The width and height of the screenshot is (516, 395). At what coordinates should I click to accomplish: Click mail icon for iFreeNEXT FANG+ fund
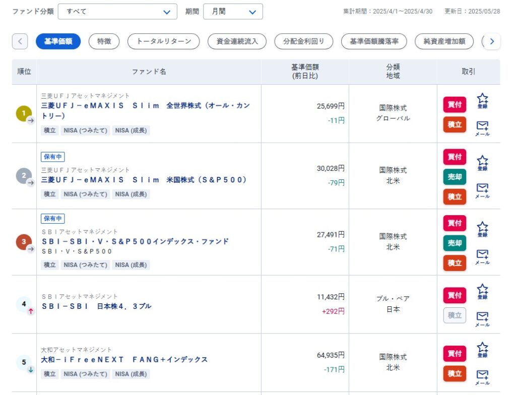(x=482, y=377)
